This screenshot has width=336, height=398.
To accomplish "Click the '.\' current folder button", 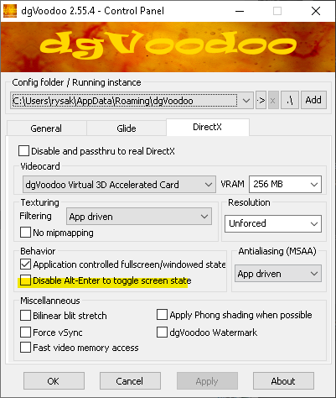I will pyautogui.click(x=290, y=100).
